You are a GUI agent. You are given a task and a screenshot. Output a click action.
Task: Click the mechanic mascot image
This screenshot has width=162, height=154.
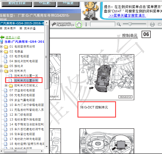click(x=90, y=11)
